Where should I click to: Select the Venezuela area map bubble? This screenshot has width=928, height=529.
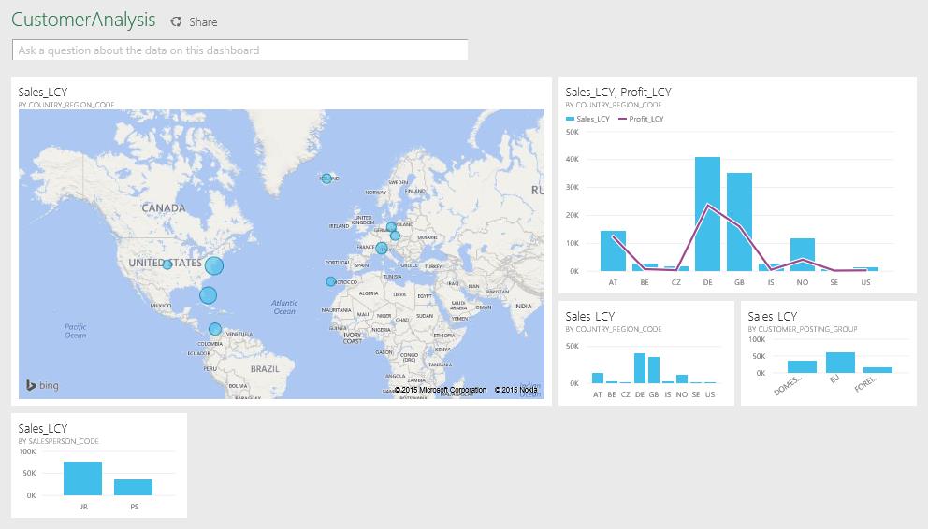pos(215,329)
